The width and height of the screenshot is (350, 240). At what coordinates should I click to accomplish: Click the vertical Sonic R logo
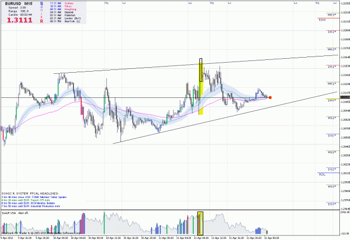click(x=41, y=12)
